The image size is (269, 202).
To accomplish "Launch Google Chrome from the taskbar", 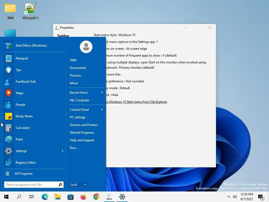I will point(96,197).
